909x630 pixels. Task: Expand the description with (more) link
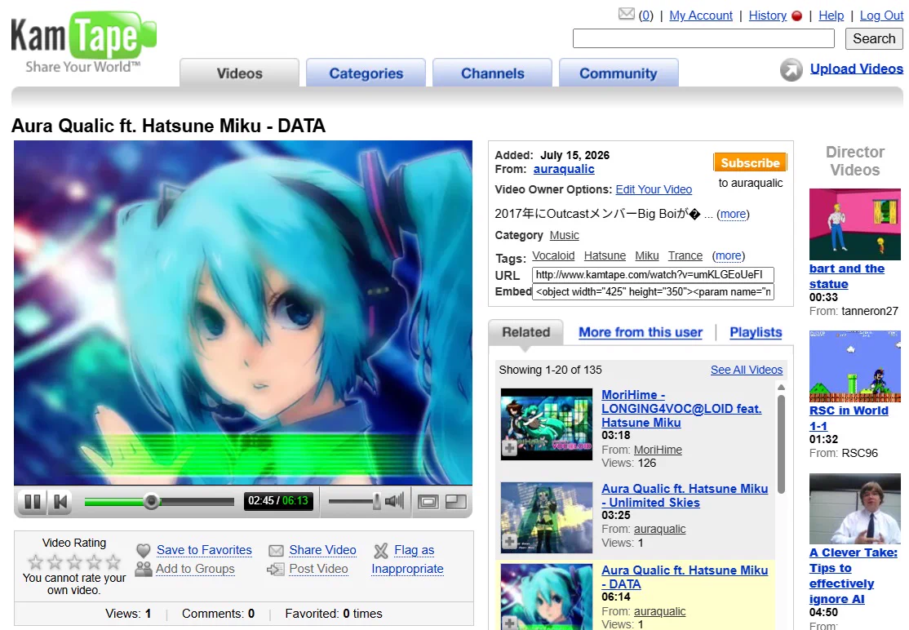click(733, 214)
